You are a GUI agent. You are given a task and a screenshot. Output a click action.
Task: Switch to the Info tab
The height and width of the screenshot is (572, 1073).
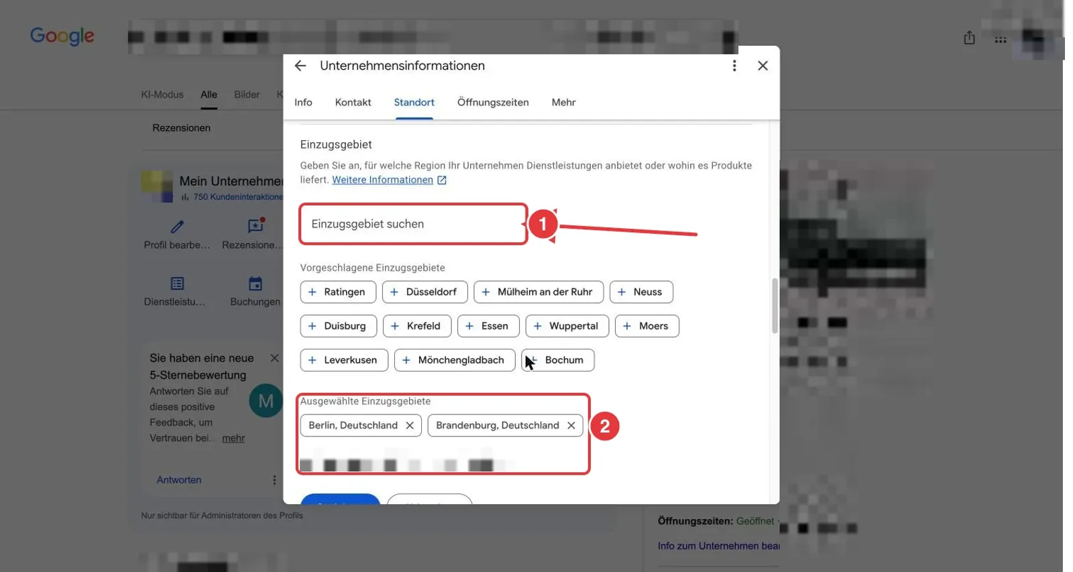(x=303, y=103)
